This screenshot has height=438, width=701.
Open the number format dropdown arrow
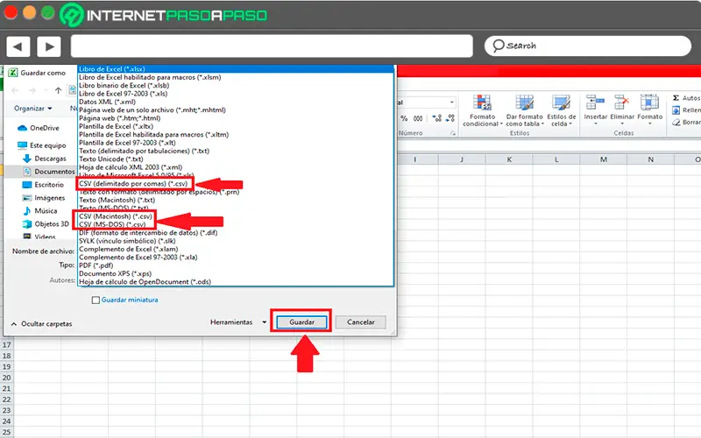click(x=451, y=102)
